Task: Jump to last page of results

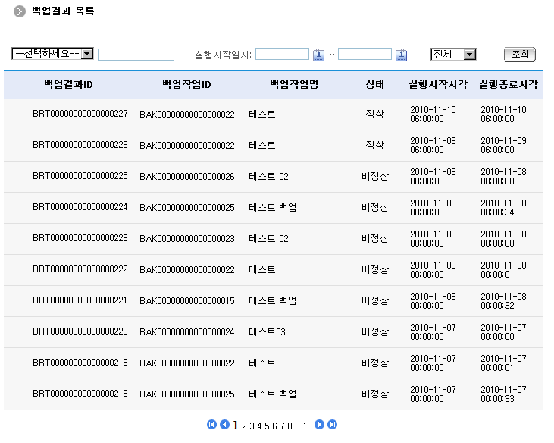Action: click(x=332, y=425)
